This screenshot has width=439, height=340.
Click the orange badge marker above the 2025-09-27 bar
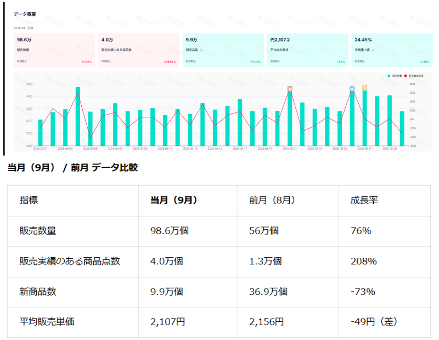point(364,88)
